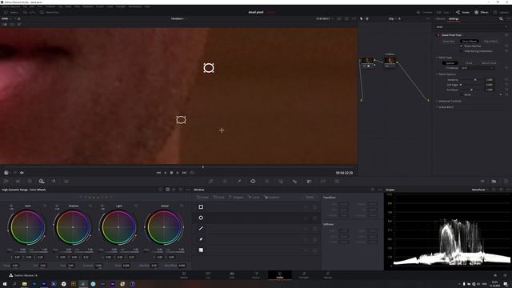This screenshot has height=288, width=512.
Task: Open the Timeline 1 selector dropdown
Action: click(178, 18)
